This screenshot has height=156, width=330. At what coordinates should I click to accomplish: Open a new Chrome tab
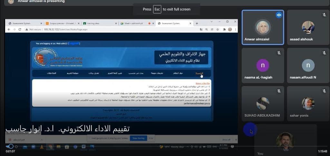[x=197, y=23]
